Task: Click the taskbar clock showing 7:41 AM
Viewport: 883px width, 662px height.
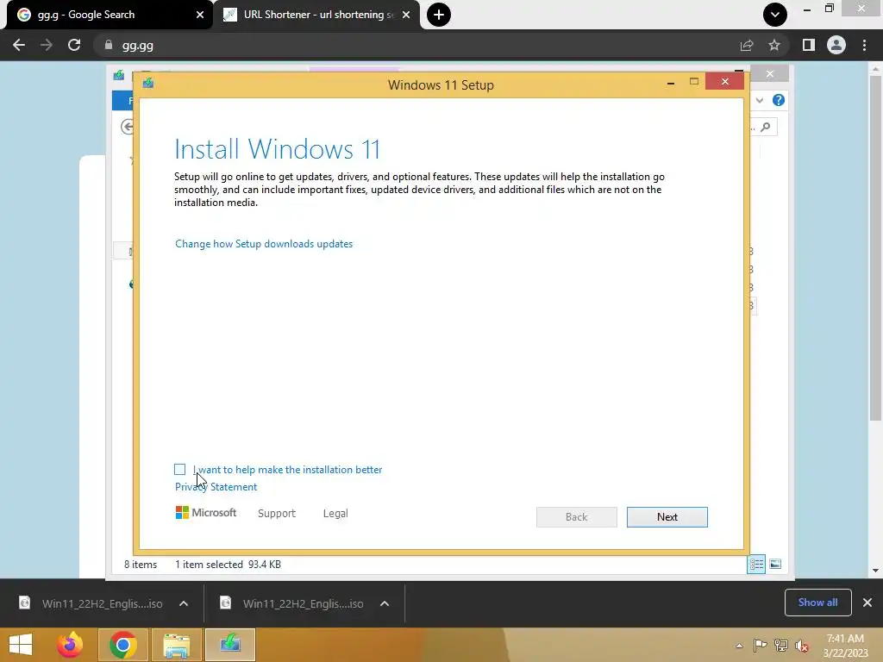Action: click(x=846, y=646)
